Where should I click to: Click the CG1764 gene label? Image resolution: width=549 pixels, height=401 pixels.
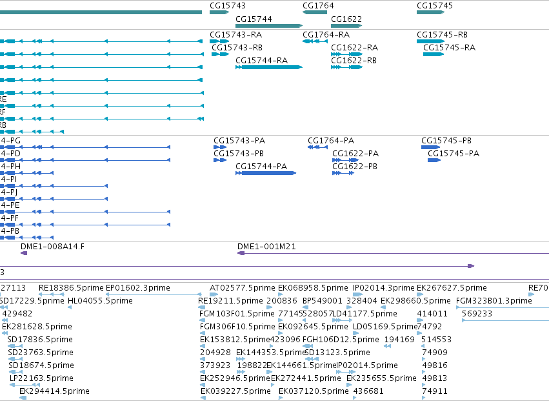click(x=318, y=6)
